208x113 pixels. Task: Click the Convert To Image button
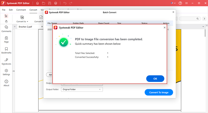coord(159,92)
